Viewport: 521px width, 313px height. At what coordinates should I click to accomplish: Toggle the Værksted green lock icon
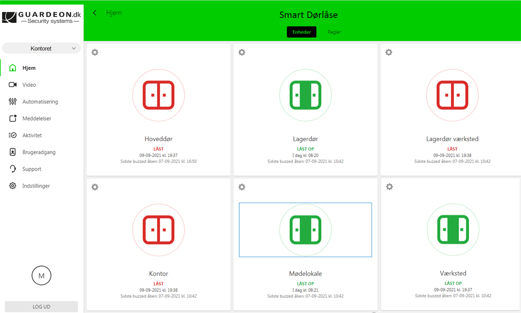(x=453, y=229)
